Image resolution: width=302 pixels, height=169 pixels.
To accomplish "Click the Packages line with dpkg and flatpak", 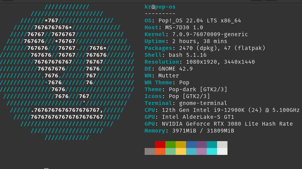I will (205, 48).
